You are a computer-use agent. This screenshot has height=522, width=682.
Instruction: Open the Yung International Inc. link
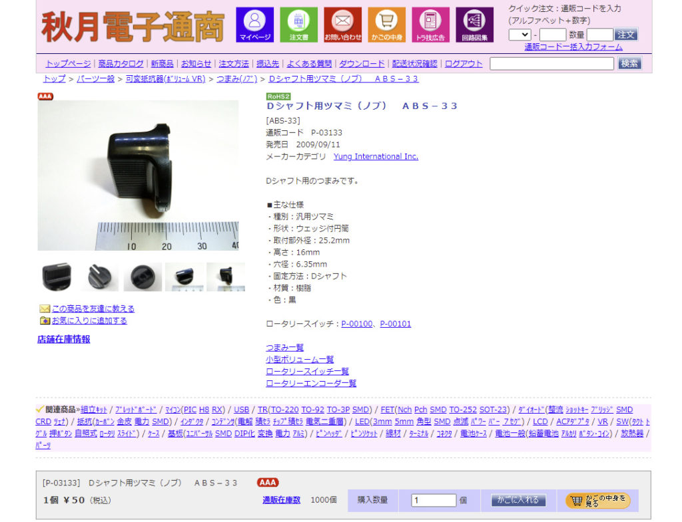(376, 157)
